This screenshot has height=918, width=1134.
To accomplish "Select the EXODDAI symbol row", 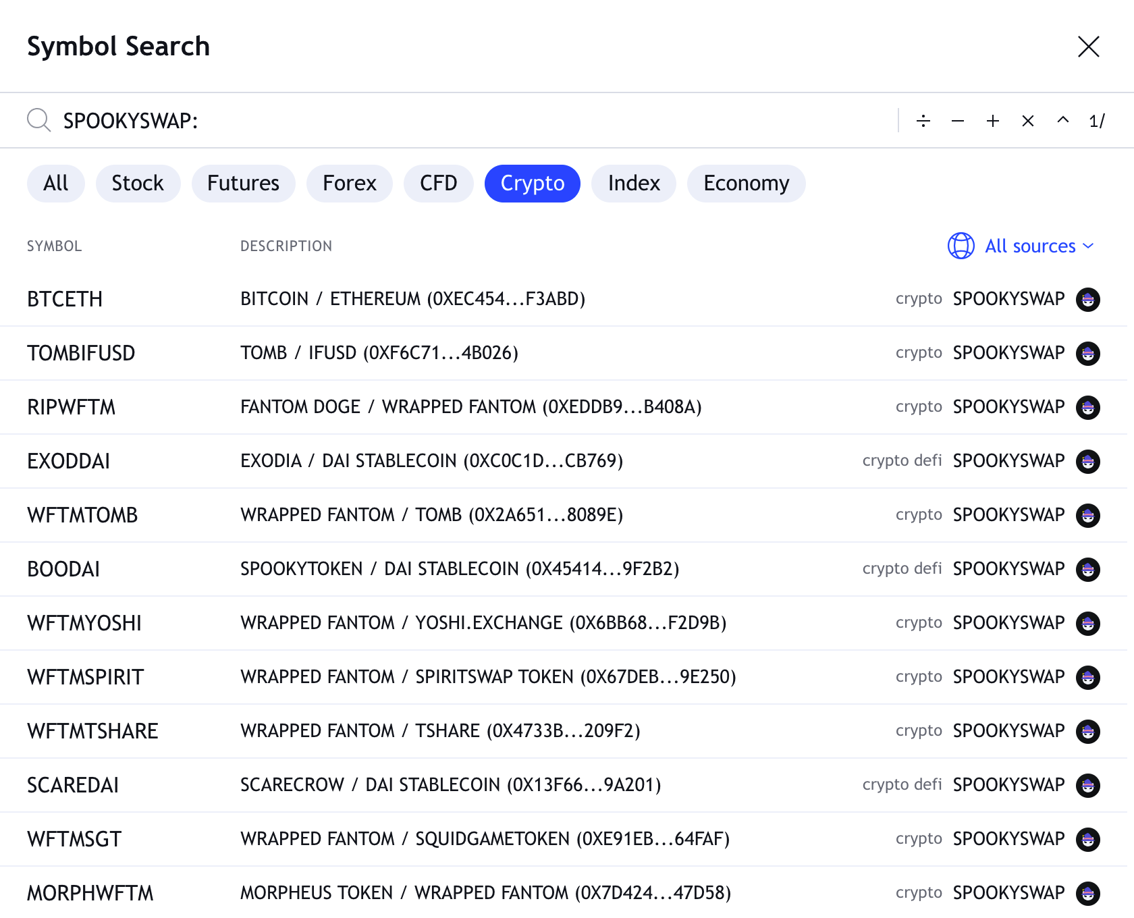I will tap(564, 461).
